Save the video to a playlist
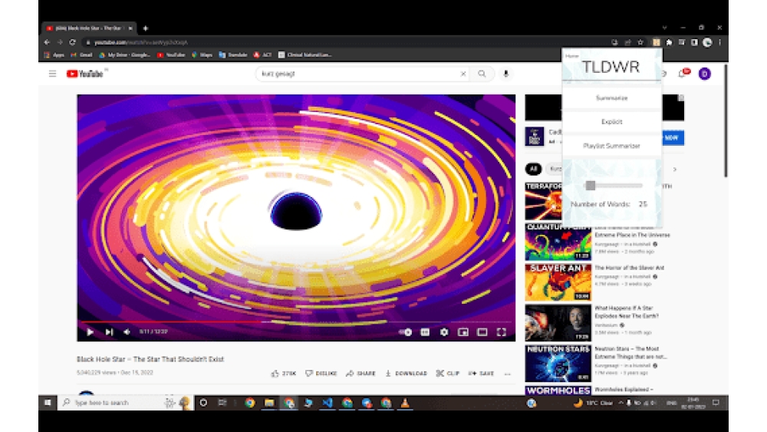The width and height of the screenshot is (767, 432). (x=482, y=373)
